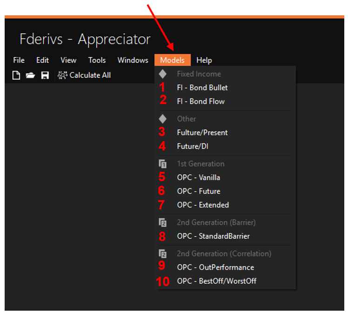Viewport: 348px width, 313px height.
Task: Open the Help menu
Action: coord(204,60)
